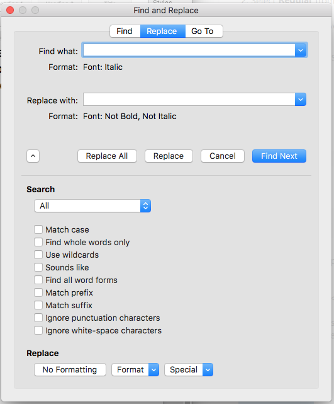
Task: Click the No Formatting button
Action: click(x=70, y=370)
